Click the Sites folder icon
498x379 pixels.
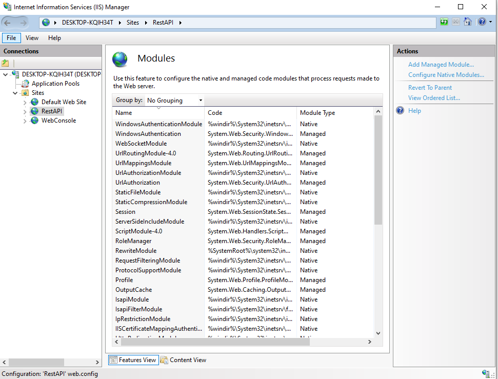[25, 93]
